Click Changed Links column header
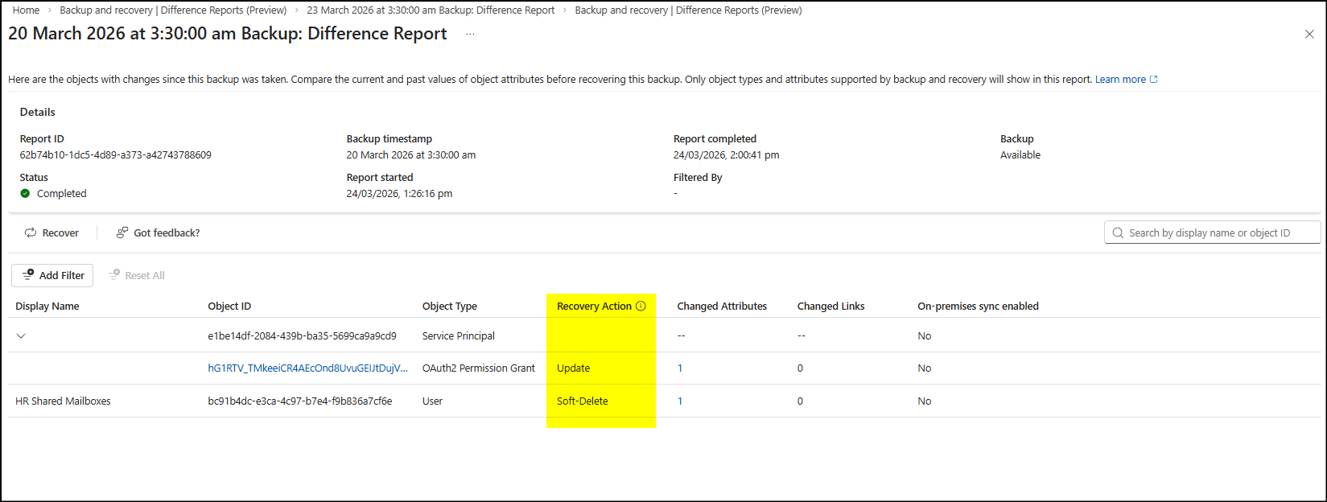Viewport: 1327px width, 502px height. pos(830,306)
